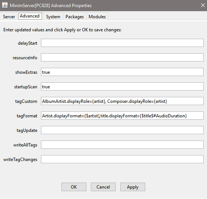
Task: Click the showExtras label
Action: [x=26, y=72]
